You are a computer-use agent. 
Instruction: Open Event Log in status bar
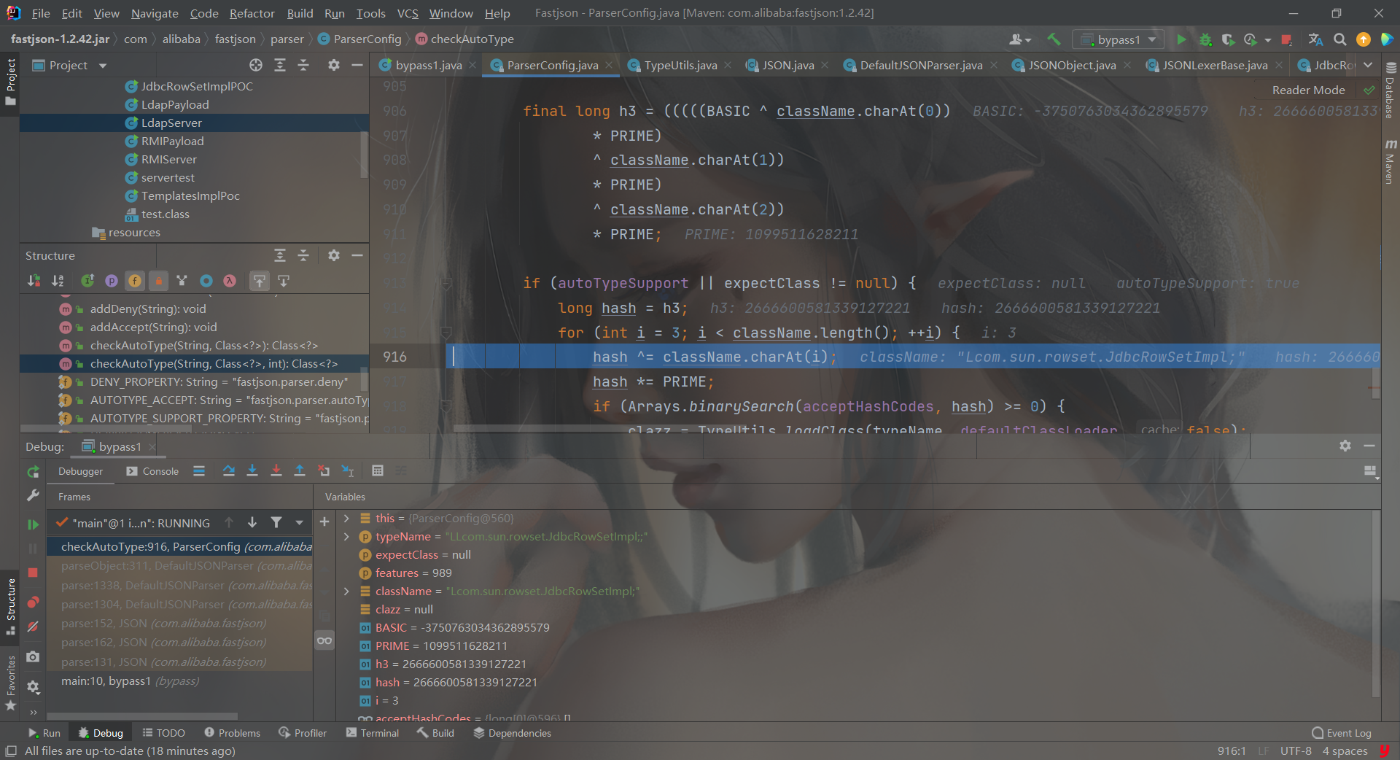click(1341, 733)
